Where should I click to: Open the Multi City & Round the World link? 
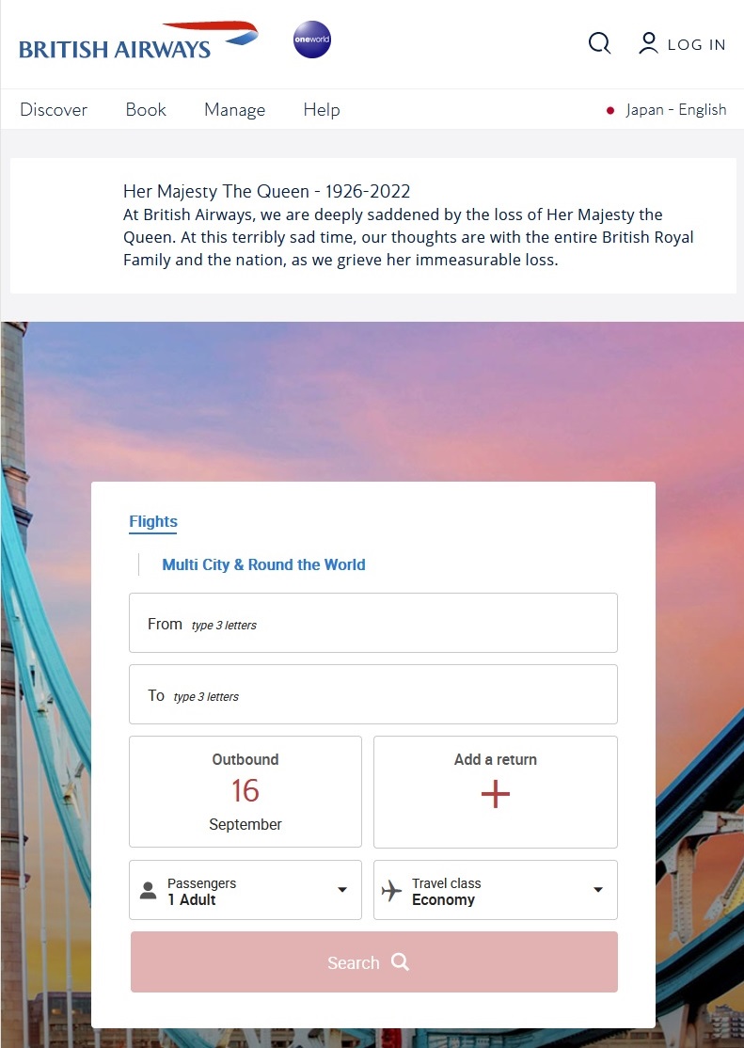[263, 564]
